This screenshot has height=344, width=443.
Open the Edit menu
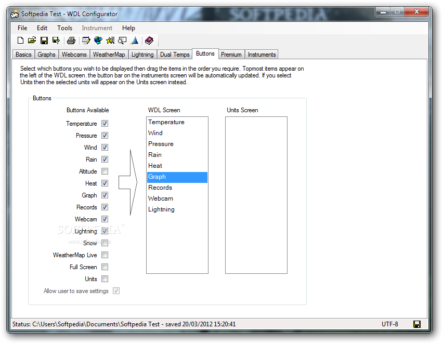tap(42, 28)
